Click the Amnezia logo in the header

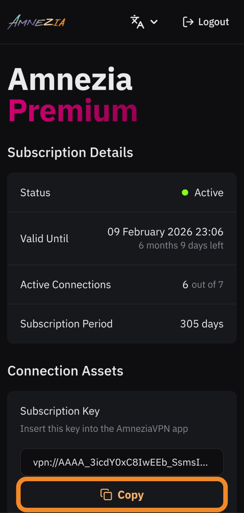[x=37, y=22]
